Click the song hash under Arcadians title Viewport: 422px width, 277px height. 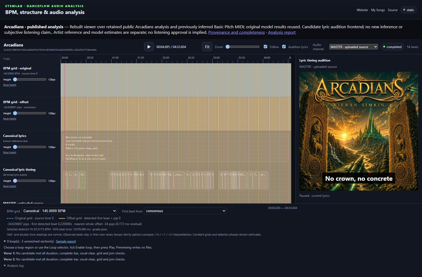pyautogui.click(x=50, y=50)
